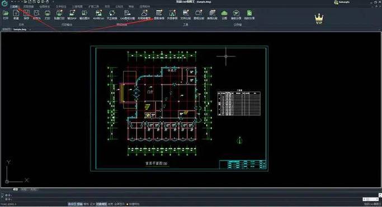Toggle 全屏显示 full screen in status bar
The image size is (382, 207).
119,204
